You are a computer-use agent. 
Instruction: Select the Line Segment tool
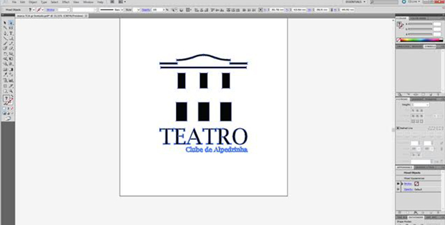pos(5,38)
